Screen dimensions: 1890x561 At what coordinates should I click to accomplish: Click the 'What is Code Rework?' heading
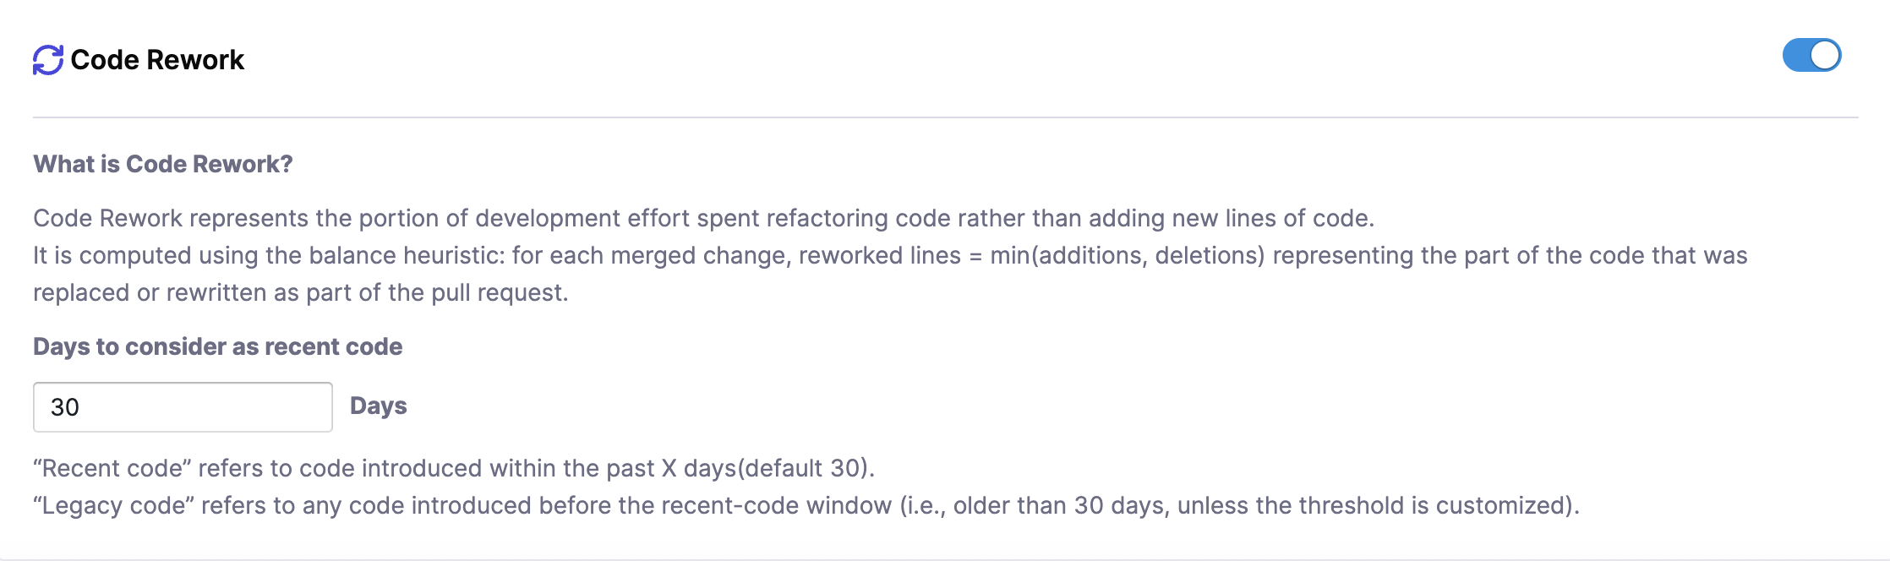[x=163, y=164]
